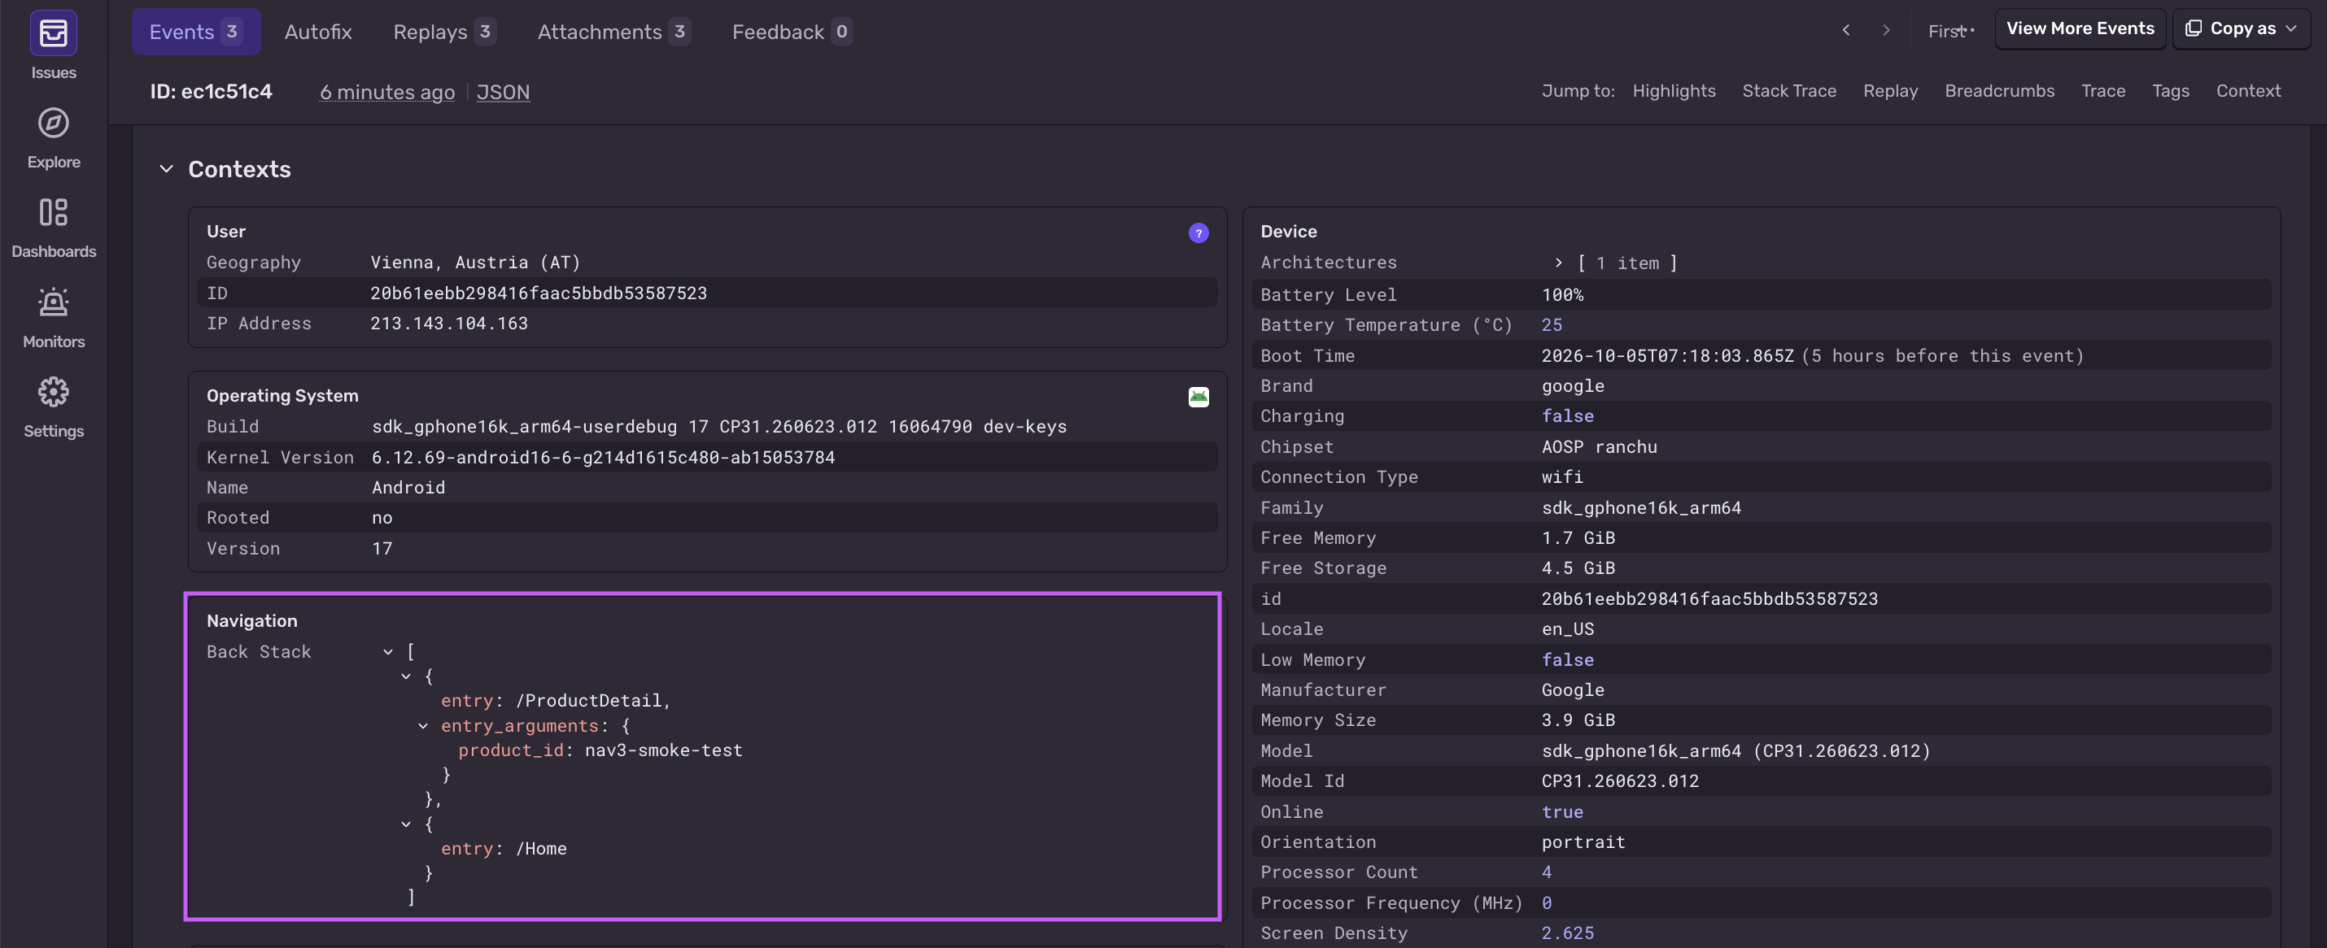Viewport: 2327px width, 948px height.
Task: Jump to Breadcrumbs section
Action: tap(1999, 91)
